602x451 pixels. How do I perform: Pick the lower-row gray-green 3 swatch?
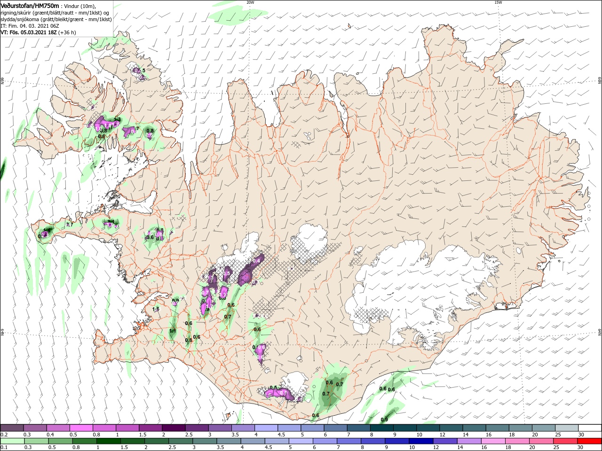[x=205, y=441]
